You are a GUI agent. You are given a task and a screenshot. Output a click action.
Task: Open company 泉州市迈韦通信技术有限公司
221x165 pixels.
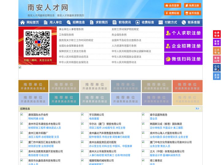[45, 124]
